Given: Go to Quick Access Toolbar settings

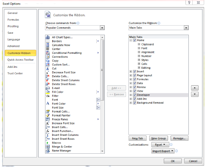Looking at the screenshot, I should point(20,60).
